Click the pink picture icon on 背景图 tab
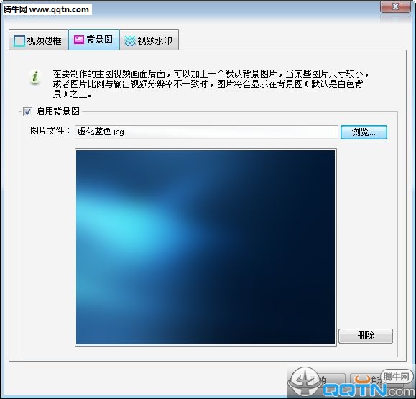This screenshot has height=399, width=416. [x=79, y=40]
